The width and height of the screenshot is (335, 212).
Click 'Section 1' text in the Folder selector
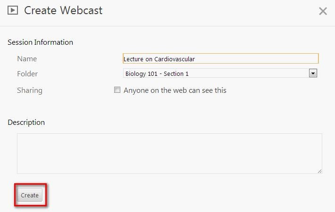click(x=176, y=74)
